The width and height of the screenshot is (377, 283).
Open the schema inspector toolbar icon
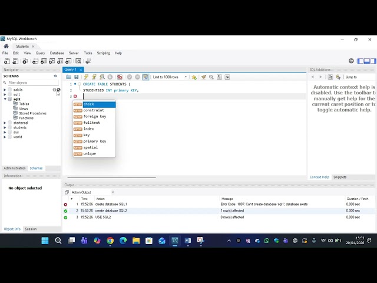click(x=25, y=61)
